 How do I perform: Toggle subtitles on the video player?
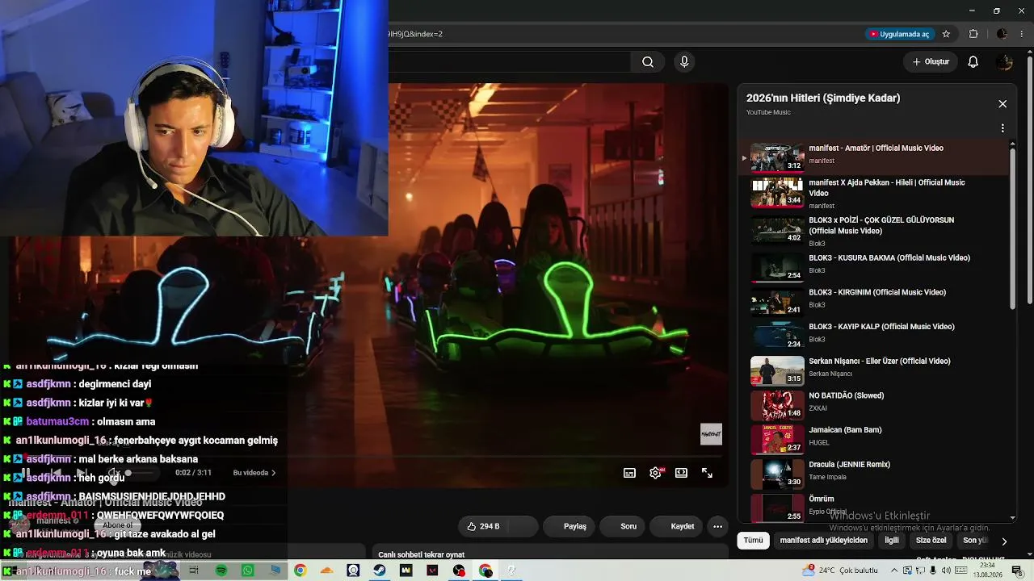[629, 473]
